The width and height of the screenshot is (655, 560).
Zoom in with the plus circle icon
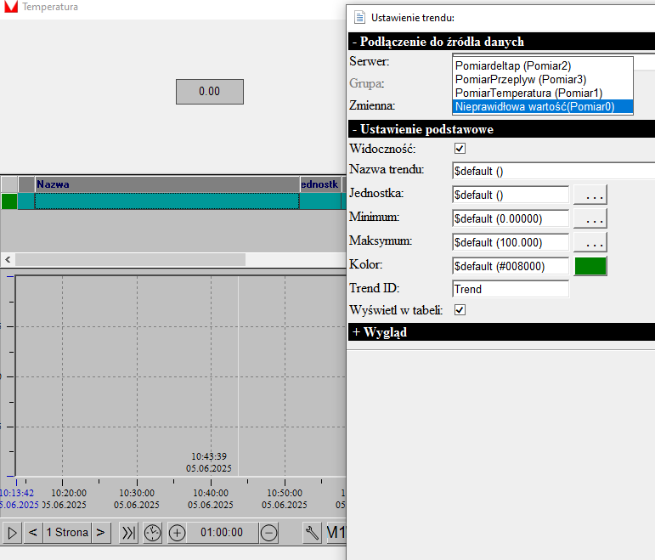[177, 533]
